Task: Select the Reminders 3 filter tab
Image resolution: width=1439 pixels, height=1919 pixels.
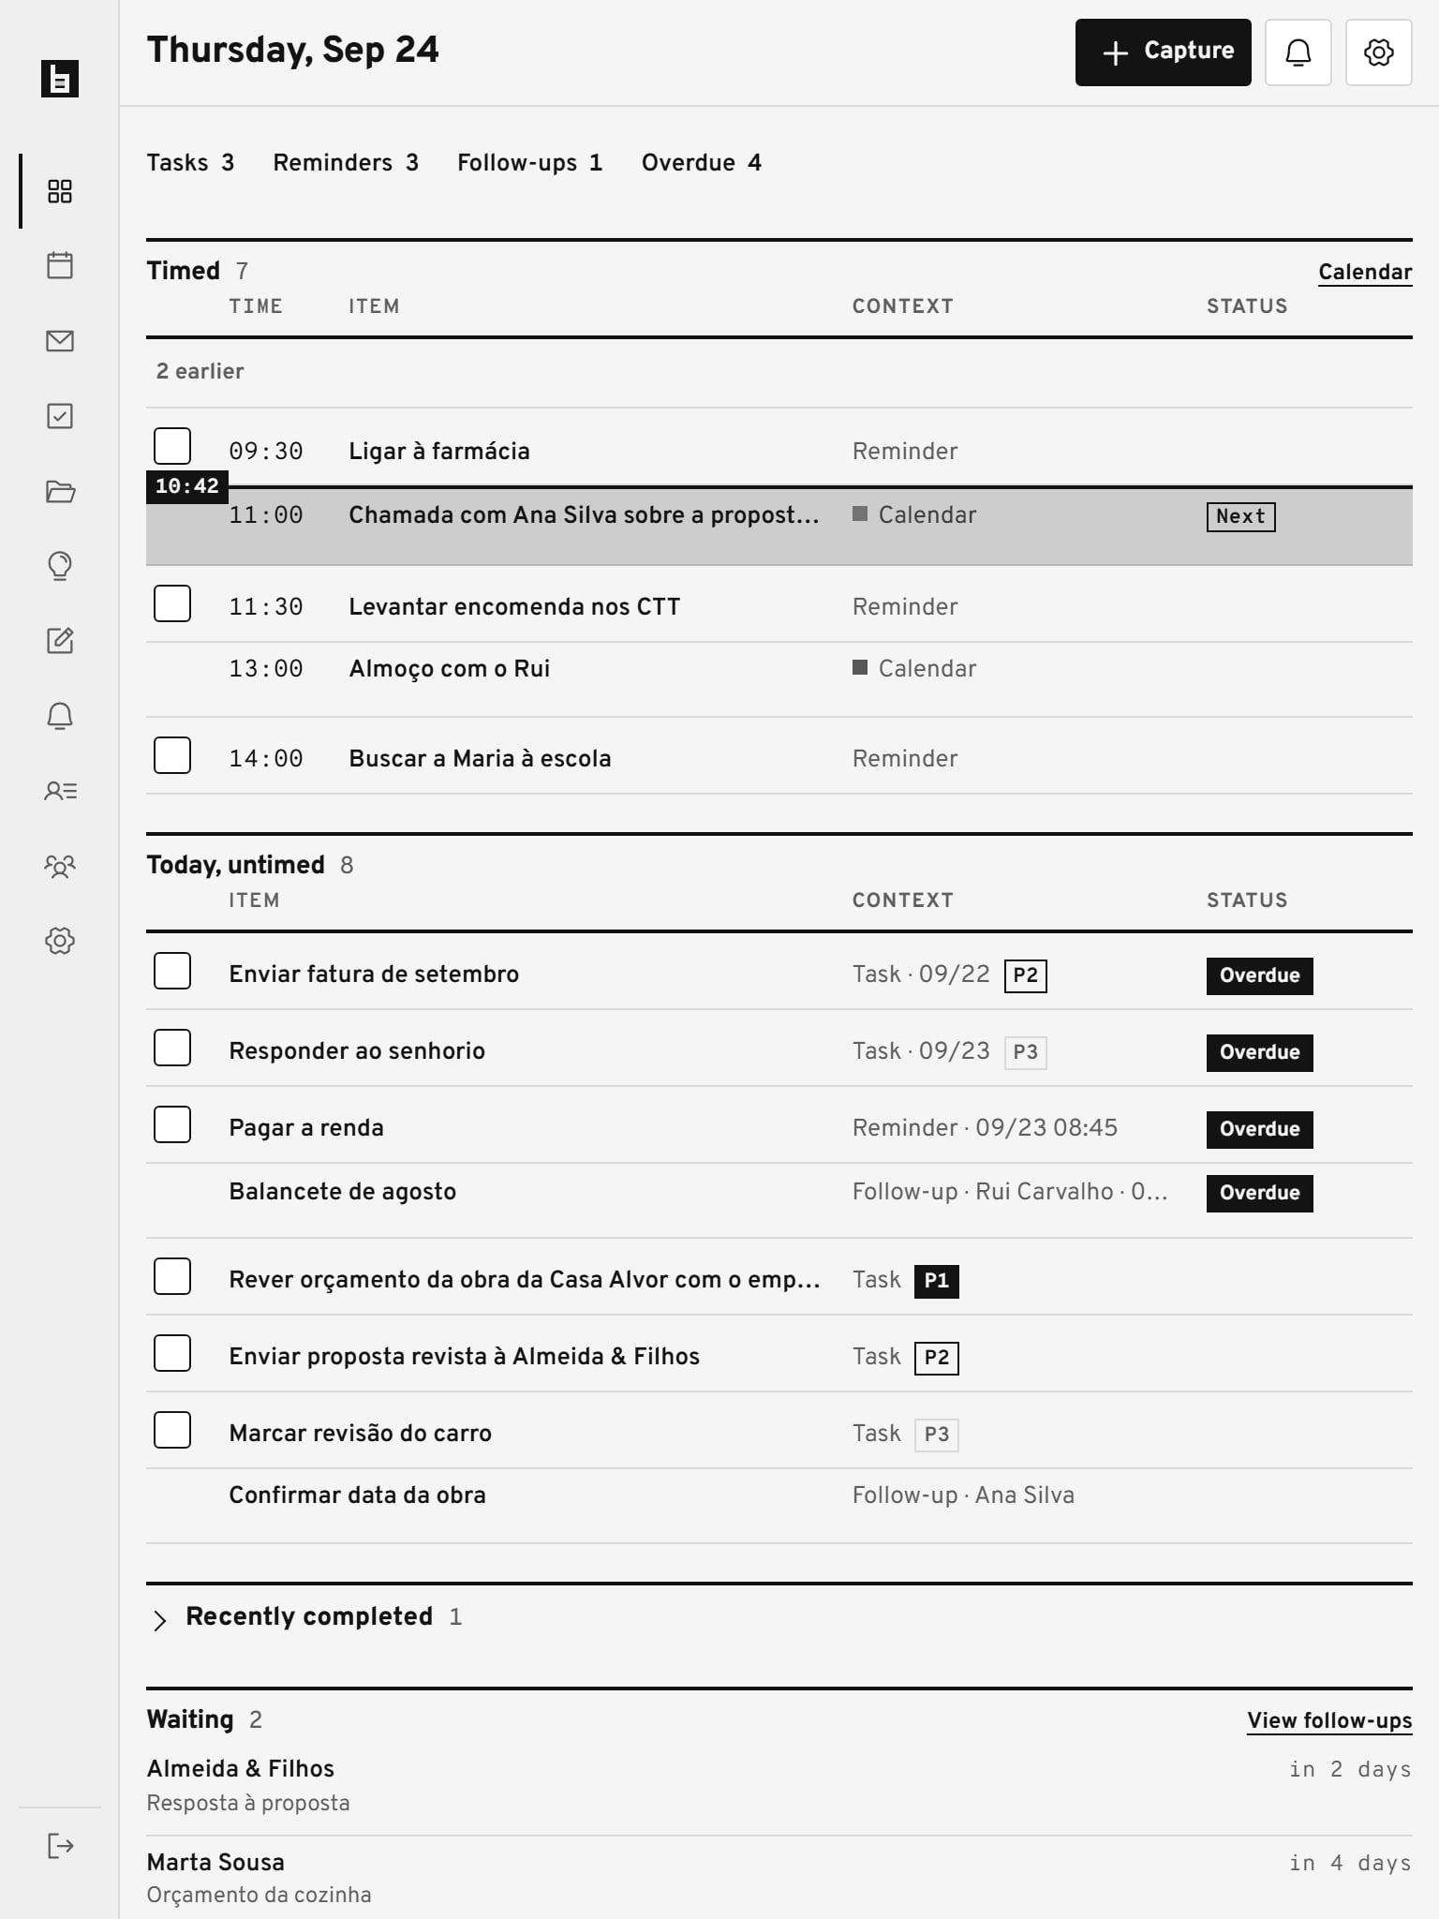Action: tap(346, 163)
